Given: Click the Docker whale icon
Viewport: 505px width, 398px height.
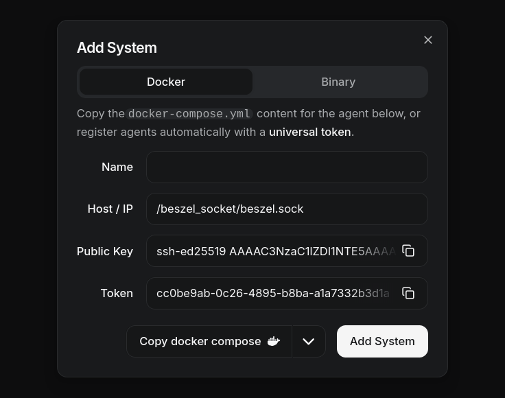Looking at the screenshot, I should pyautogui.click(x=273, y=342).
